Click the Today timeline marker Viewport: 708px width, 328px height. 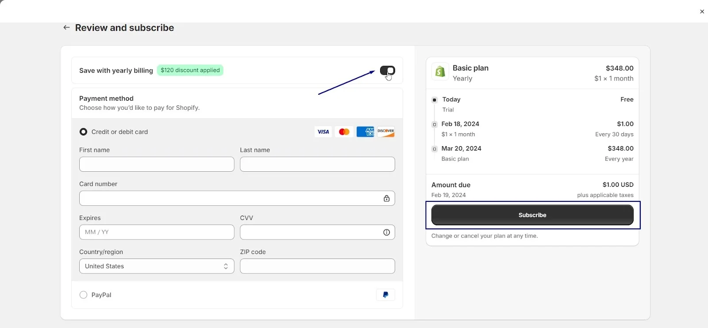[x=435, y=100]
